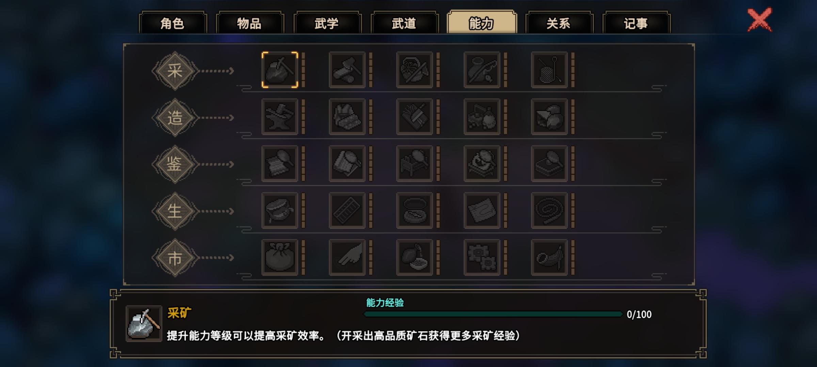Viewport: 817px width, 367px height.
Task: Select the logging axe ability icon
Action: coord(347,70)
